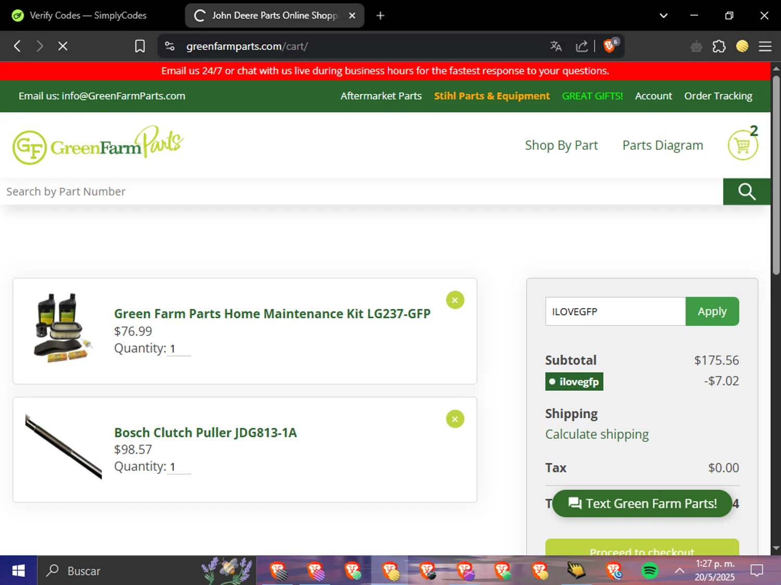Open the tab search dropdown arrow
The image size is (781, 585).
[x=663, y=16]
